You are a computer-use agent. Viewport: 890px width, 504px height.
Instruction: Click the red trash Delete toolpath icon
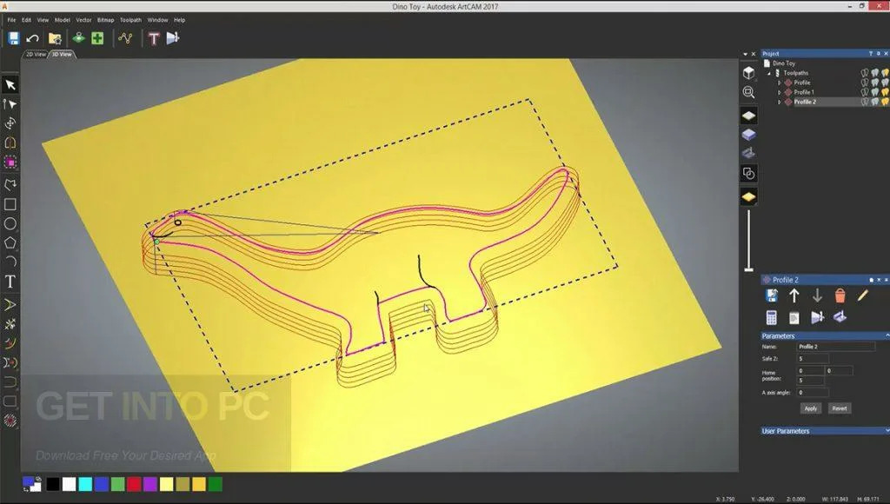point(840,296)
